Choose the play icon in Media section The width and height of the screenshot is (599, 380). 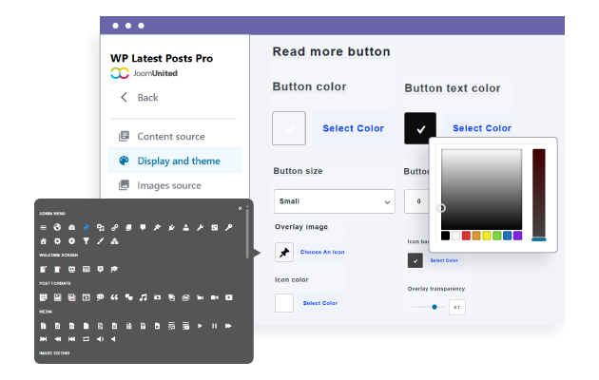click(x=200, y=326)
